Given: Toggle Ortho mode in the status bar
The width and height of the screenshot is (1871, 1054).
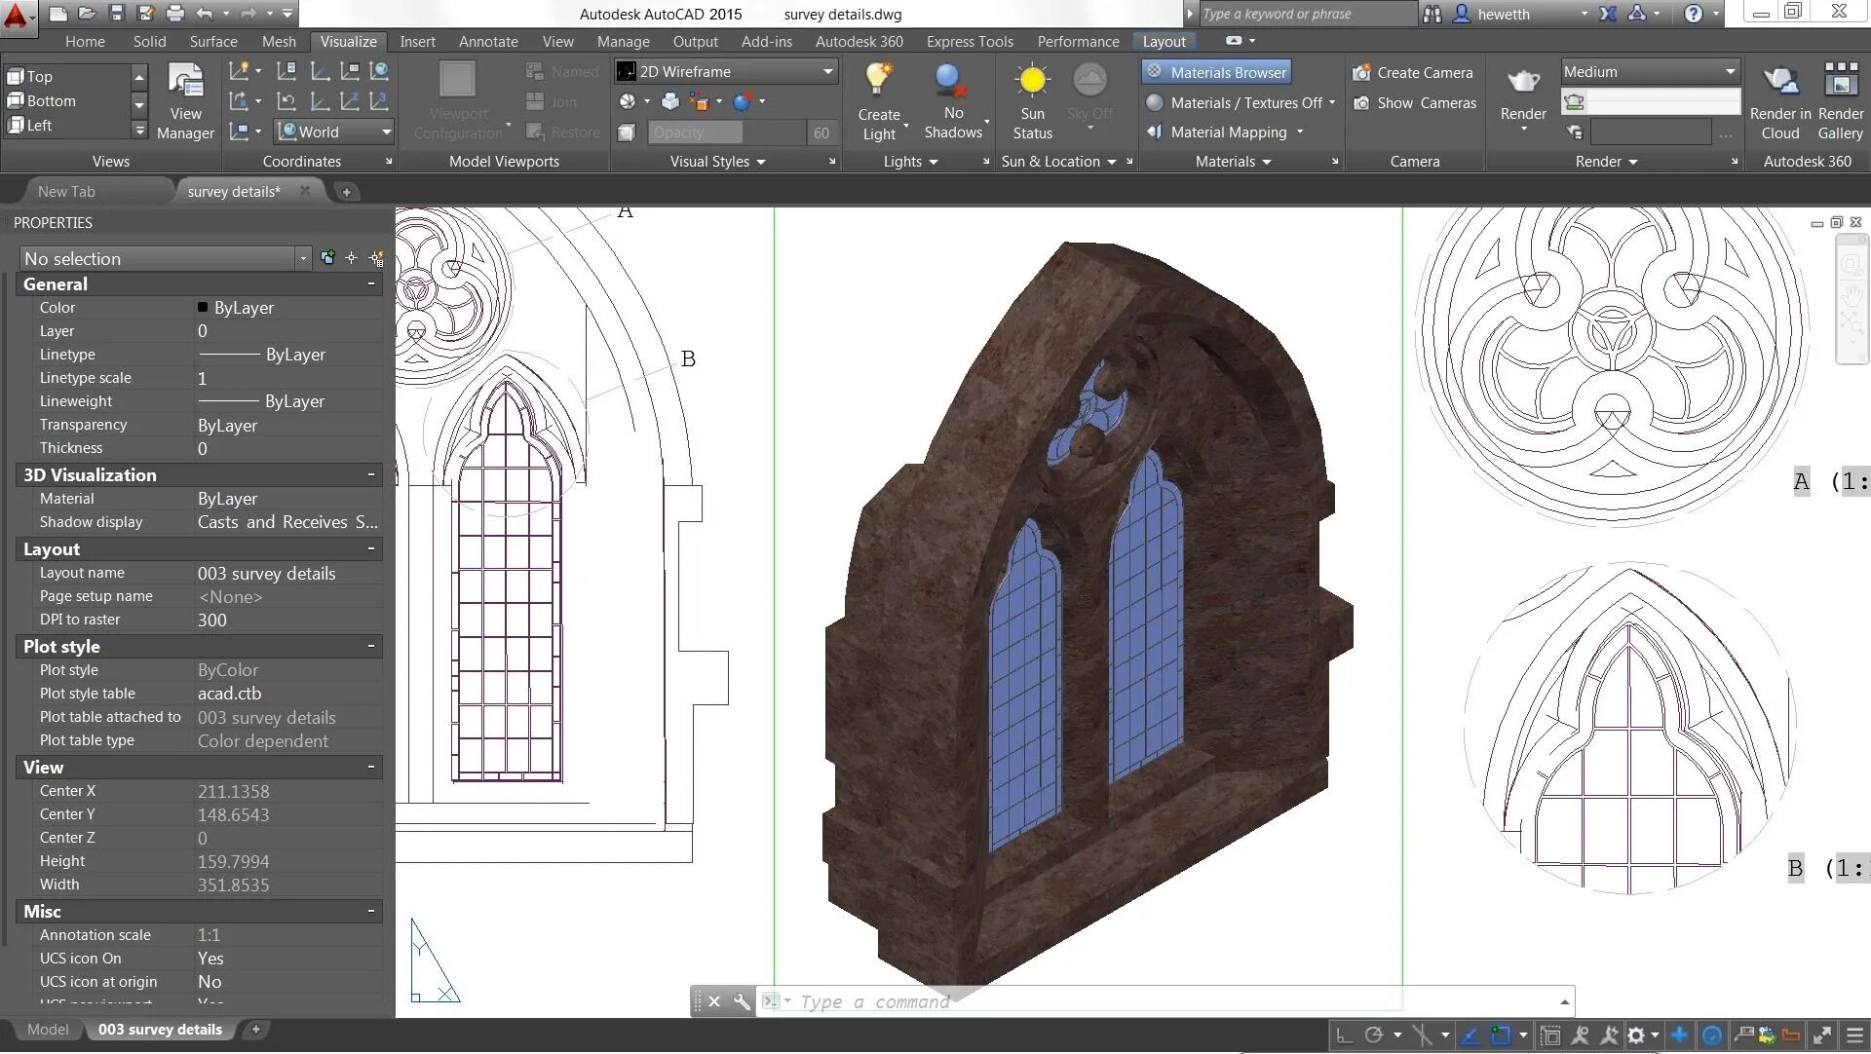Looking at the screenshot, I should click(x=1343, y=1035).
